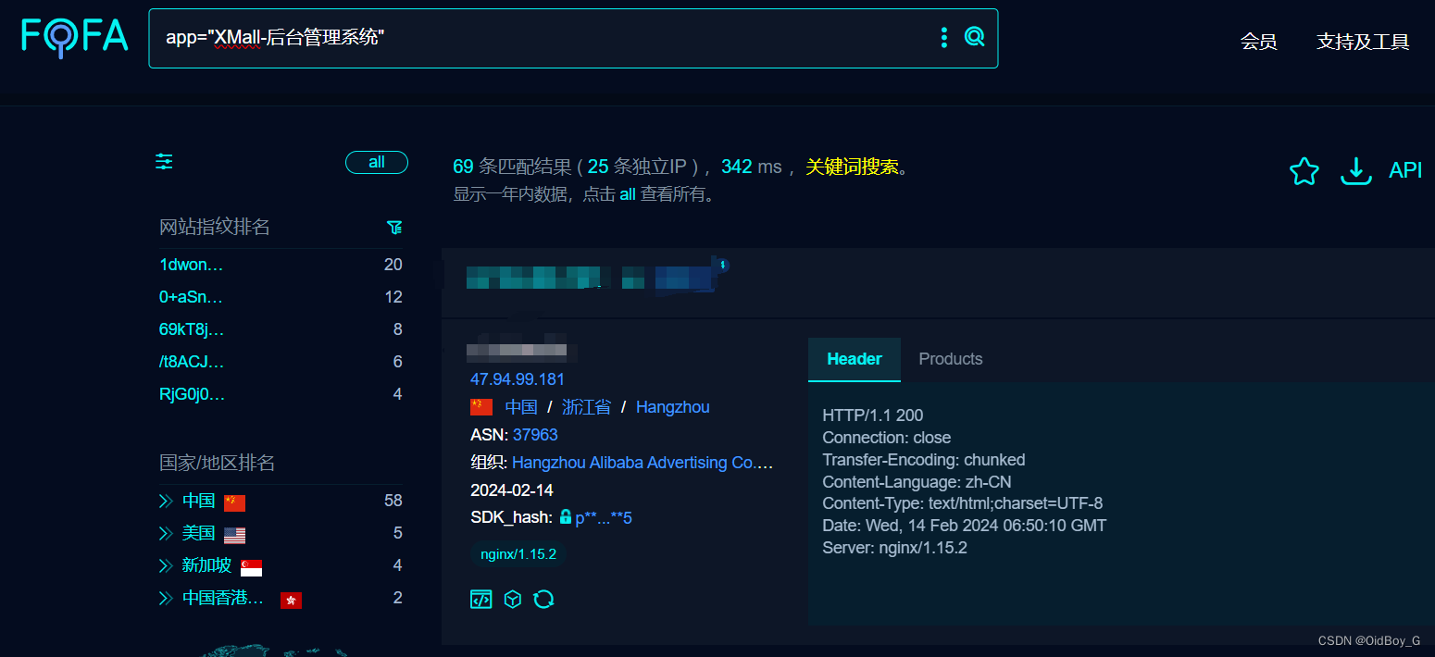The width and height of the screenshot is (1435, 657).
Task: Open the three-dot menu in the search bar
Action: coord(943,37)
